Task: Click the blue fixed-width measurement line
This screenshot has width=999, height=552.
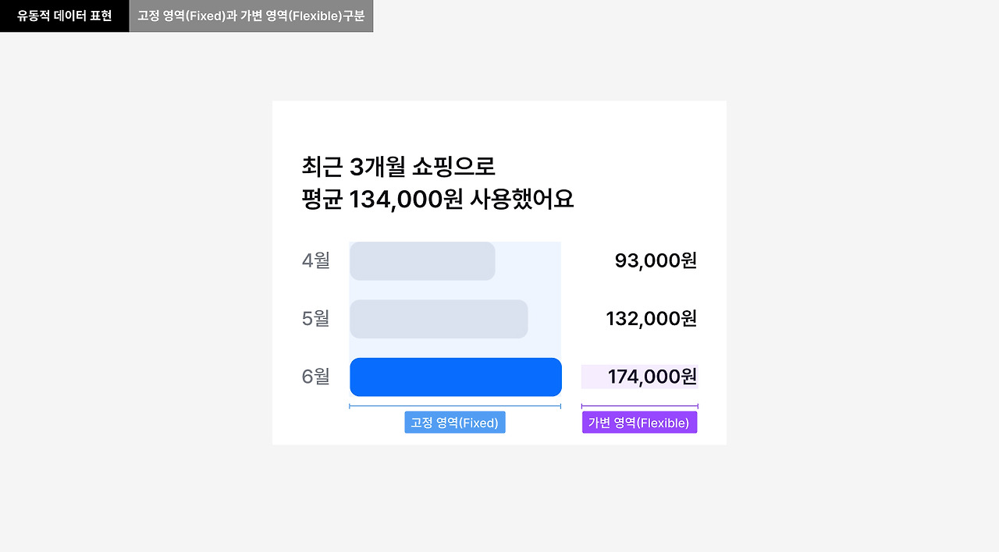Action: coord(455,406)
